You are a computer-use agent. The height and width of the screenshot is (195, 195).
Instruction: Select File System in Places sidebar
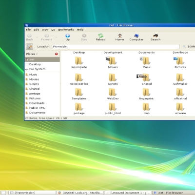pyautogui.click(x=42, y=69)
